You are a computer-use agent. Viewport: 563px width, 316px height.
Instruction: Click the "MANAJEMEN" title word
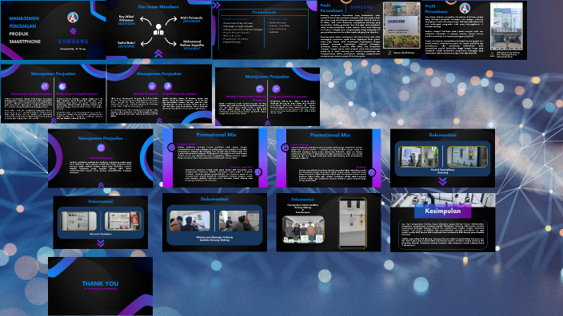(x=24, y=18)
